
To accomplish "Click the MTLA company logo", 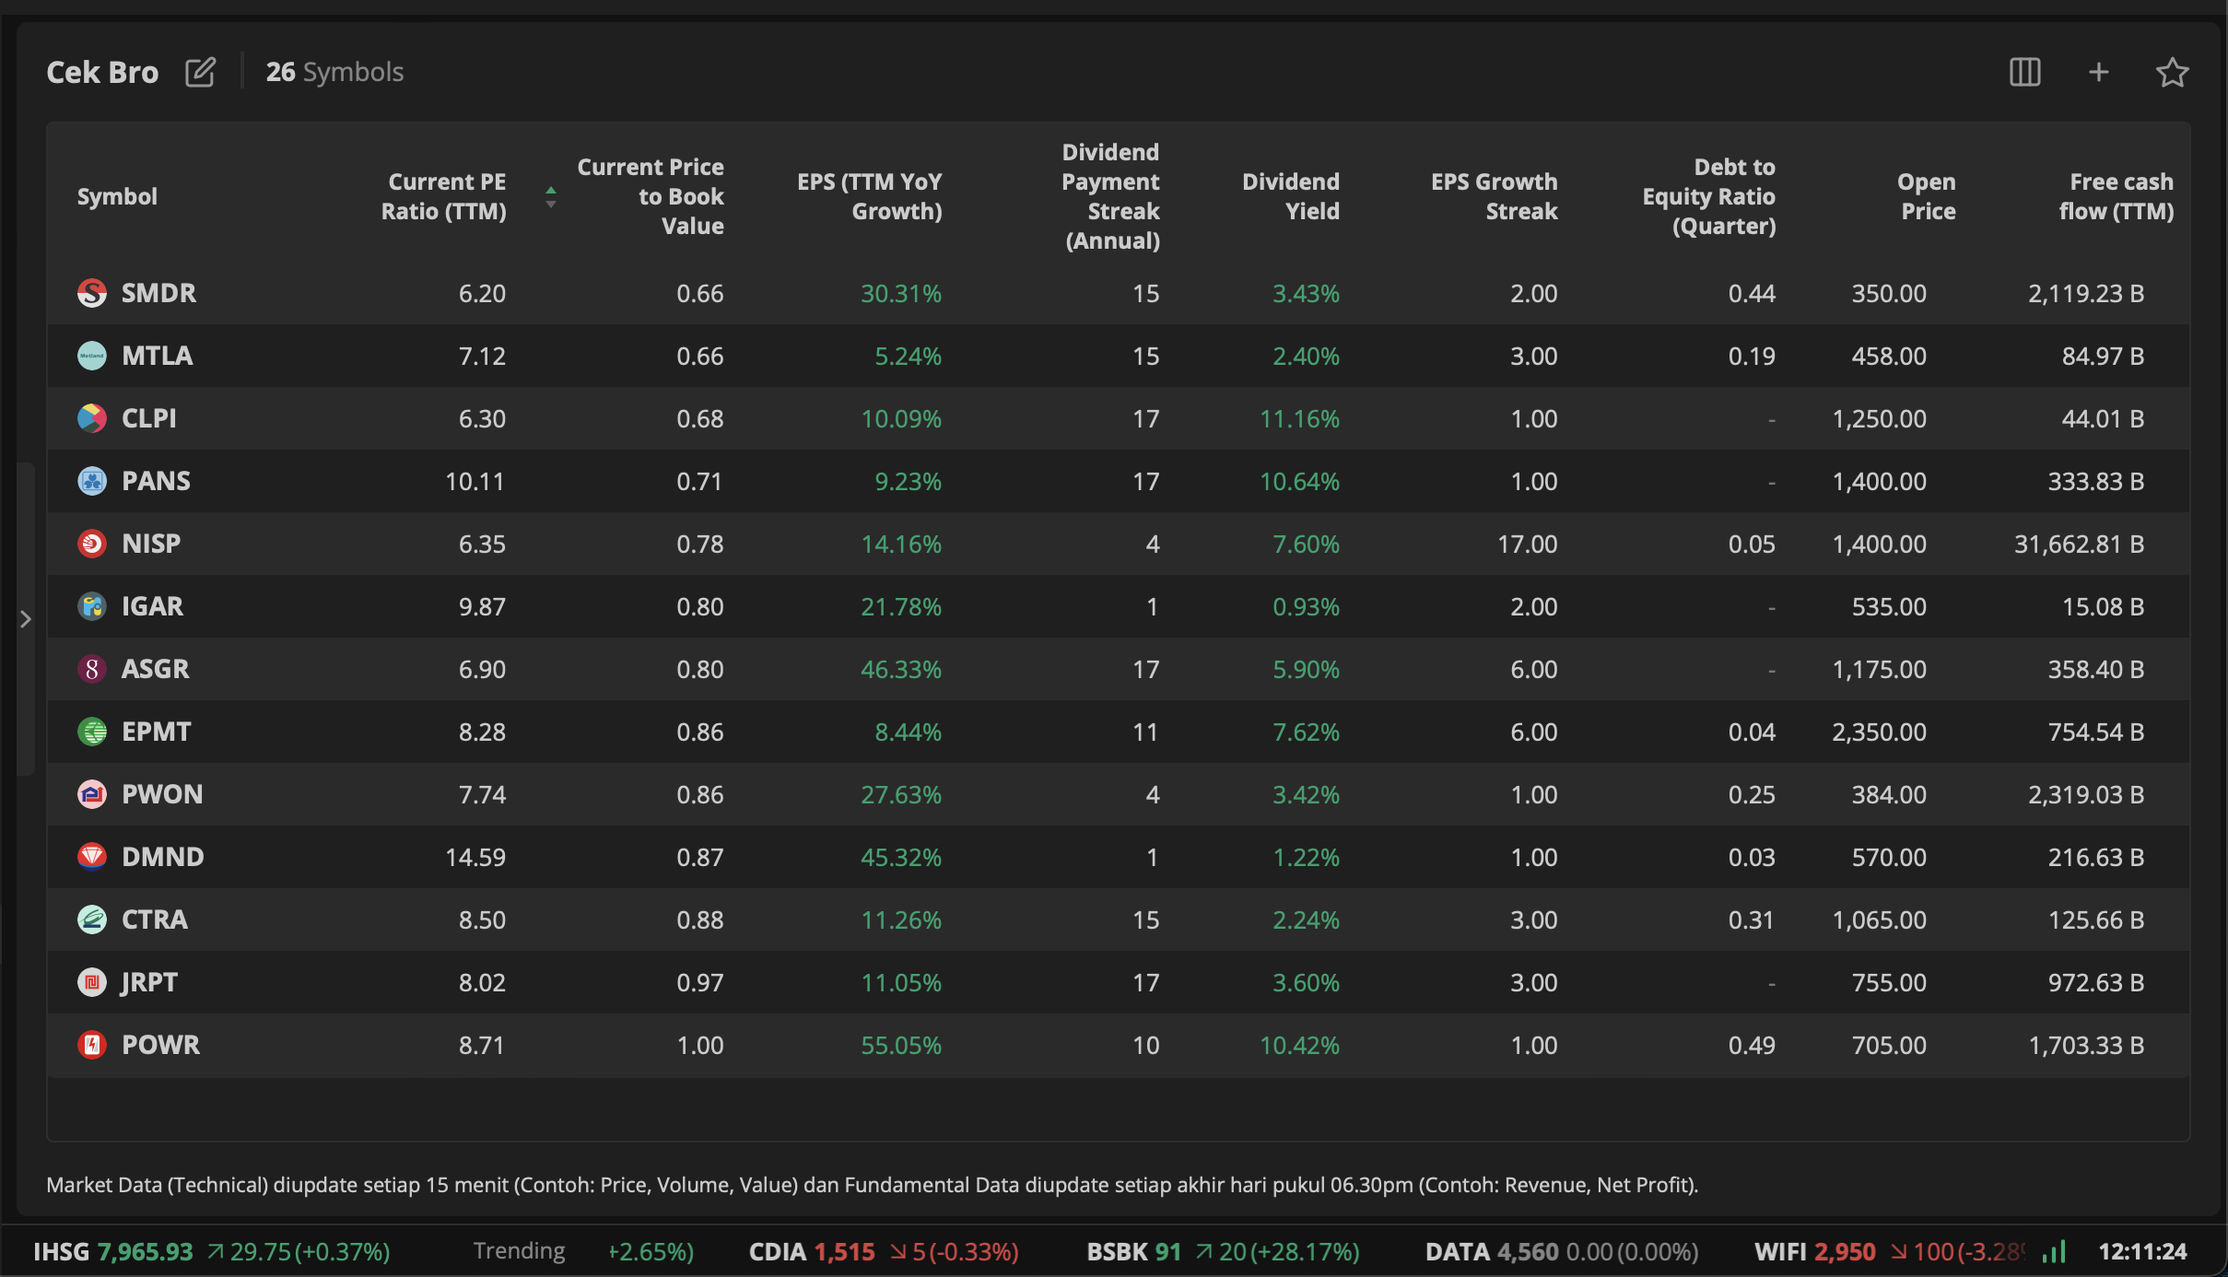I will (x=91, y=356).
